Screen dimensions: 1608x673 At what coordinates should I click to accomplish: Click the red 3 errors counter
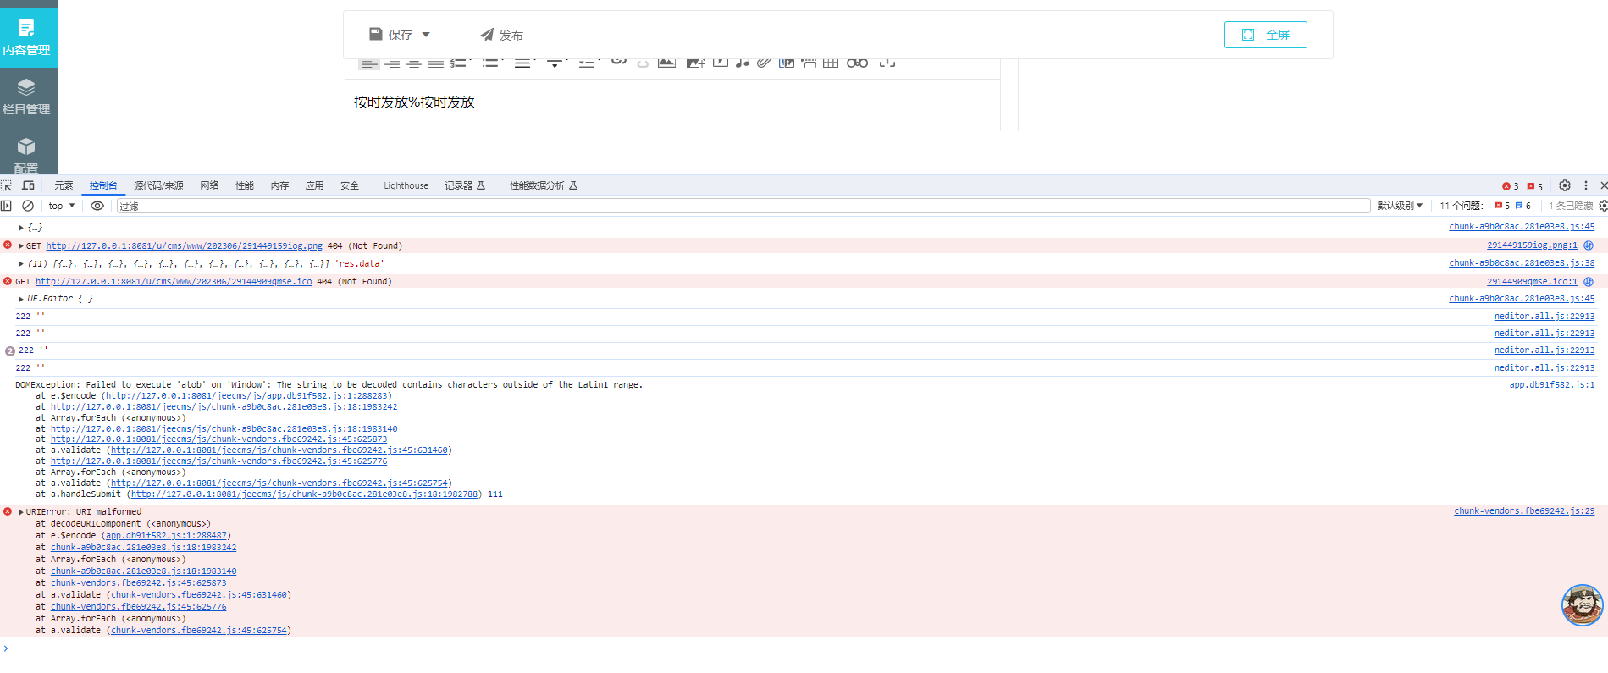coord(1511,186)
